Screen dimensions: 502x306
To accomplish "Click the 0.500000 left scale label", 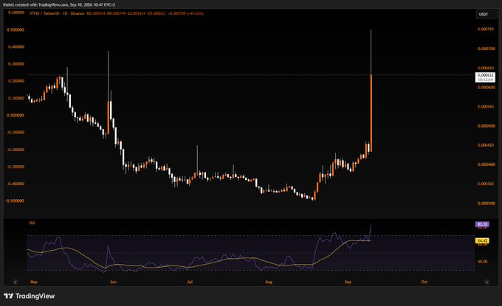I will [16, 29].
